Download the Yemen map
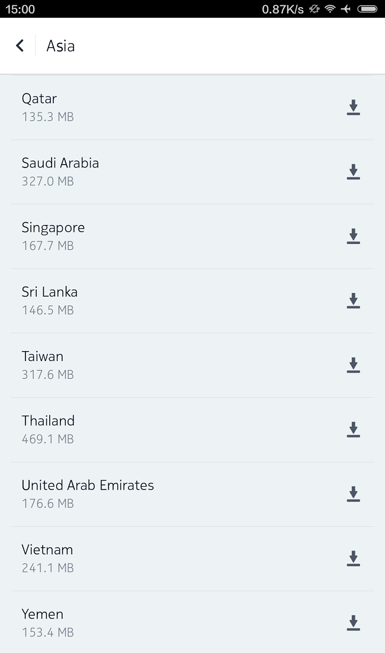The image size is (385, 653). (353, 623)
